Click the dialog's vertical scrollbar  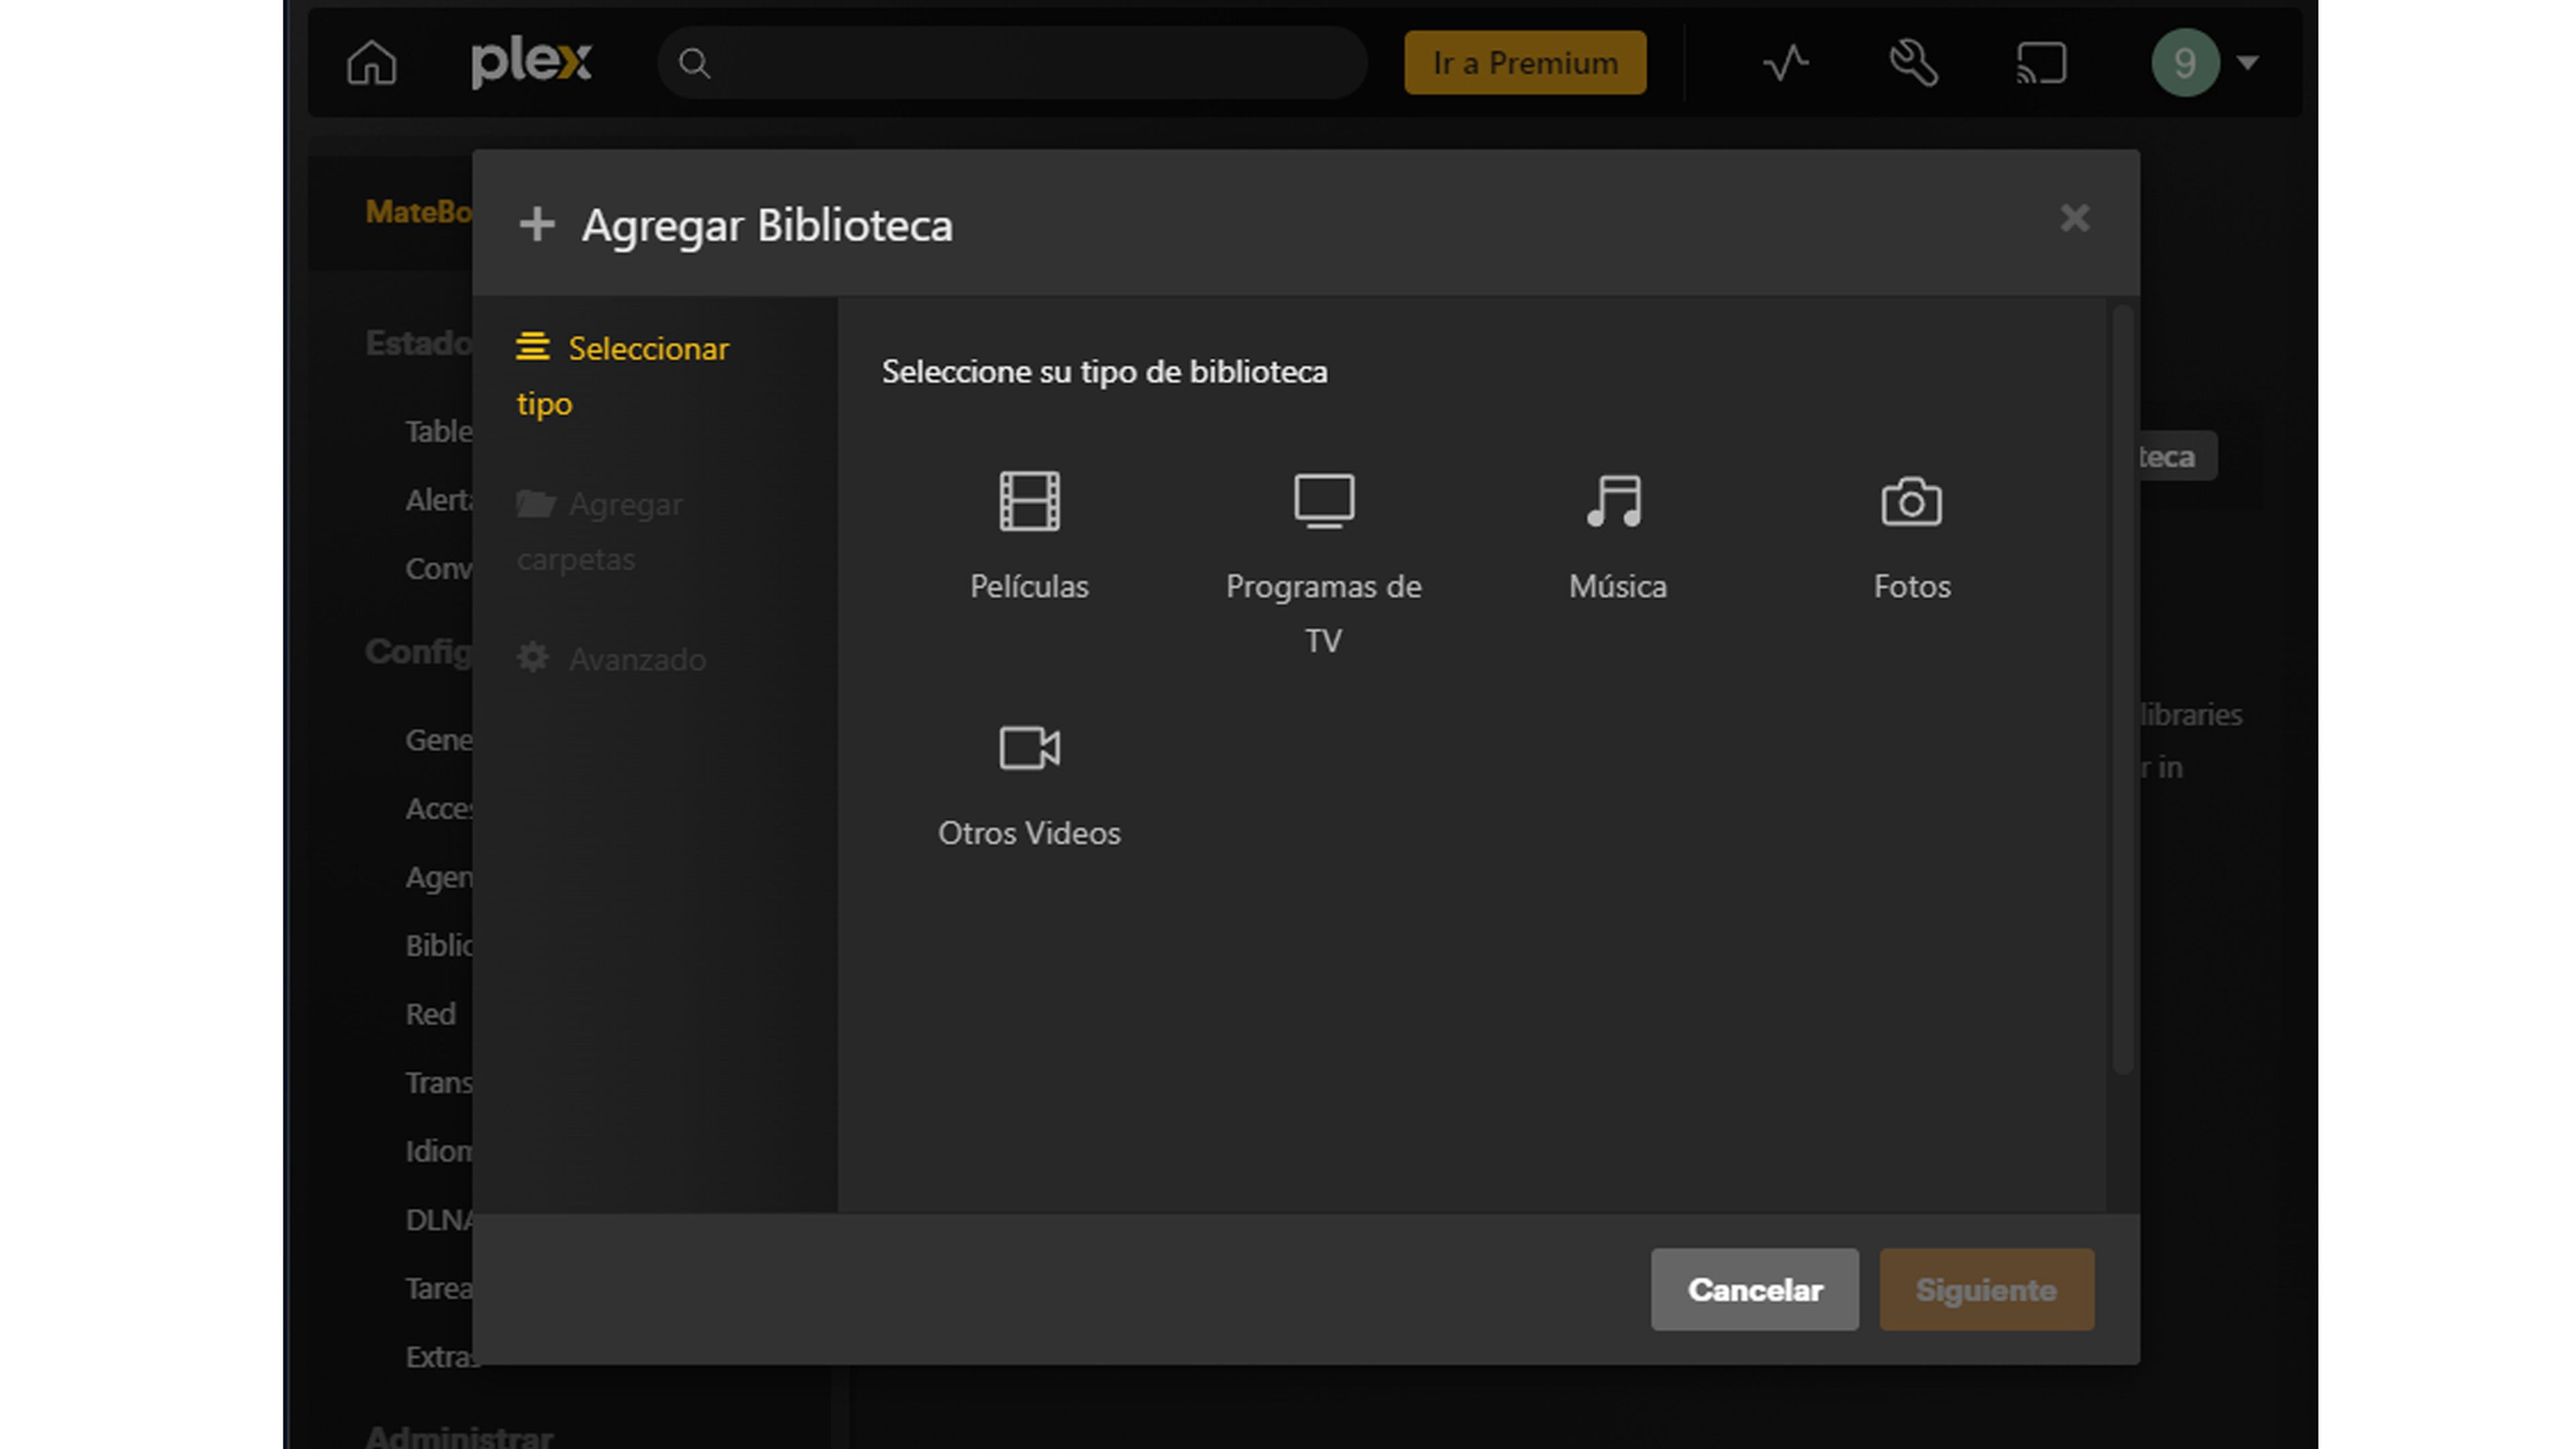pos(2122,690)
